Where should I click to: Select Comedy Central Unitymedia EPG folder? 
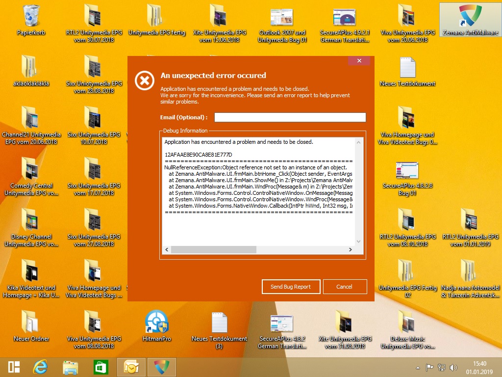click(x=31, y=176)
